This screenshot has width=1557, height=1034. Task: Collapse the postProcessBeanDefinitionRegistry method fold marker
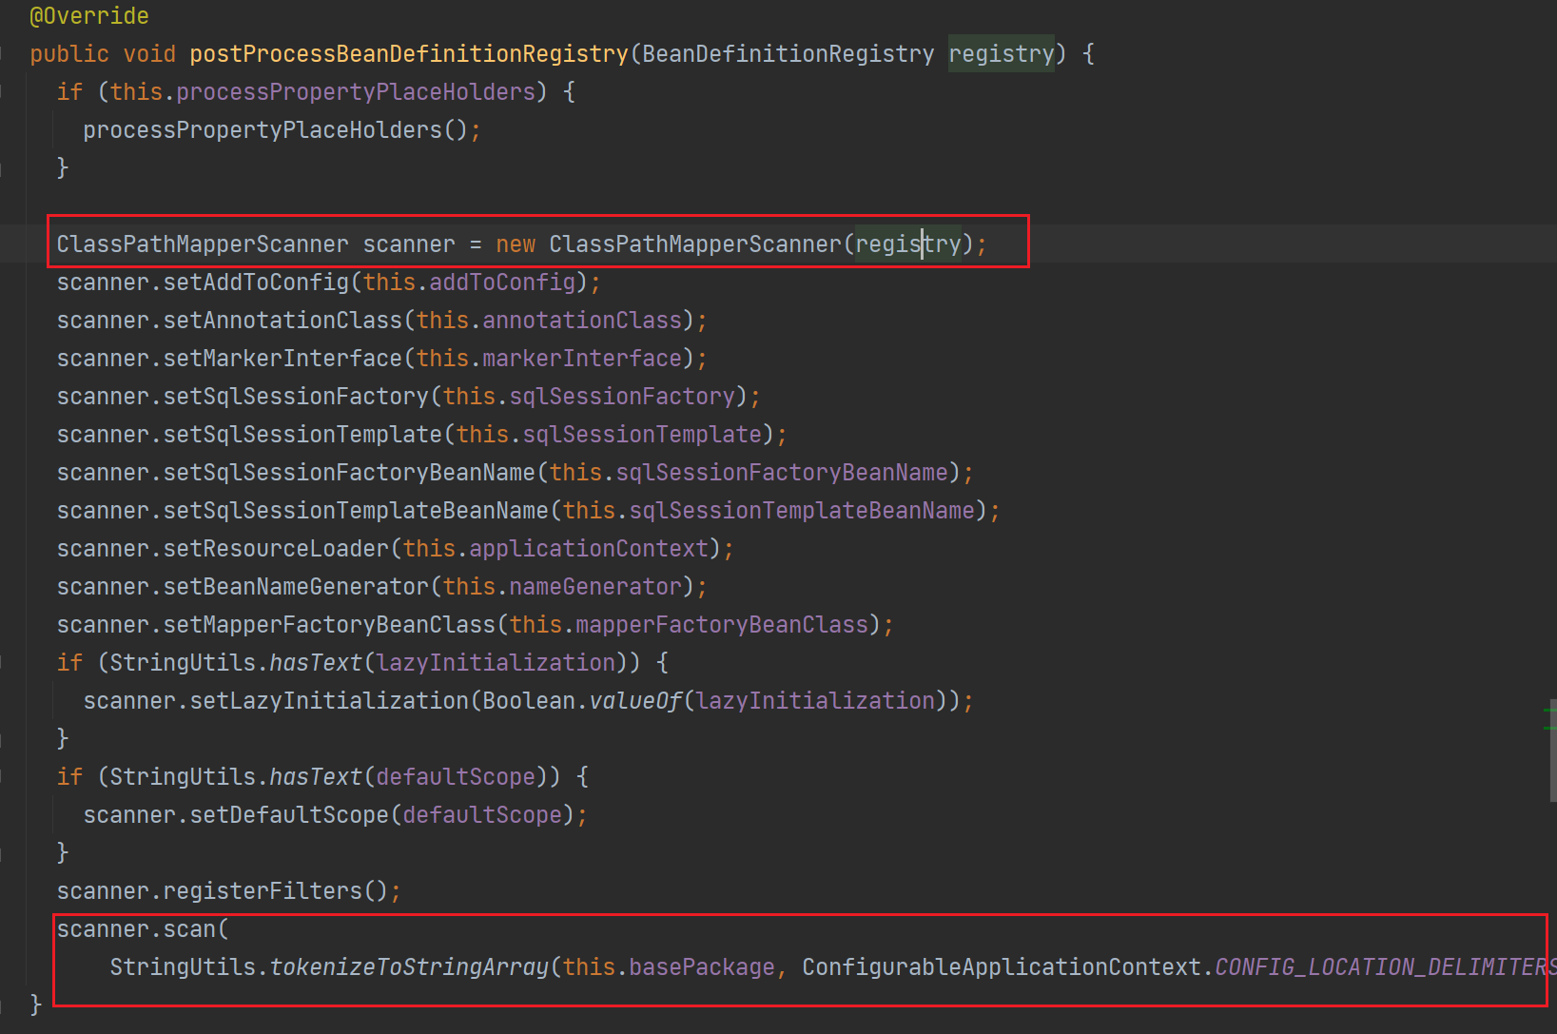(x=3, y=54)
